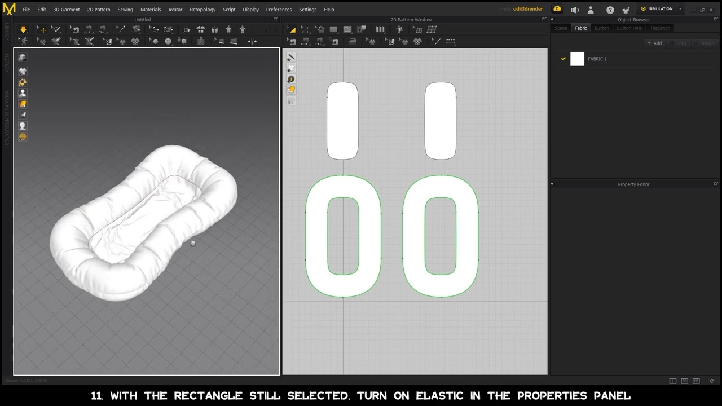This screenshot has width=722, height=406.
Task: Open the Materials menu
Action: point(151,10)
